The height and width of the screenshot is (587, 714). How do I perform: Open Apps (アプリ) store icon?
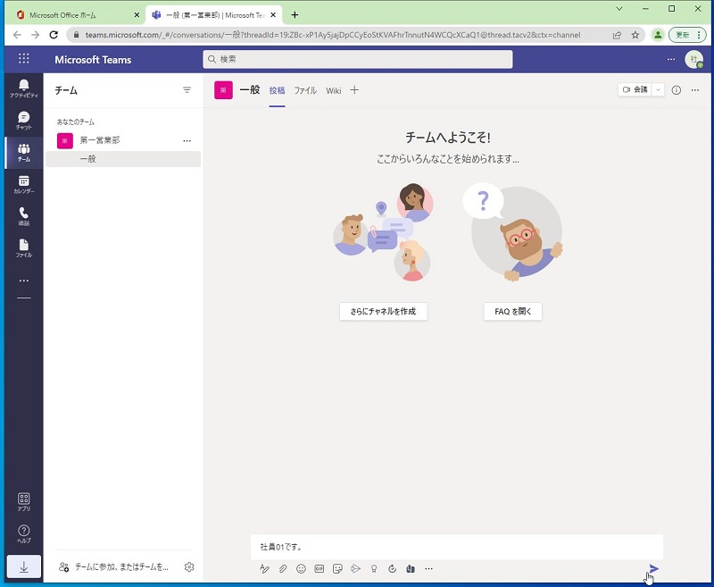click(x=24, y=502)
